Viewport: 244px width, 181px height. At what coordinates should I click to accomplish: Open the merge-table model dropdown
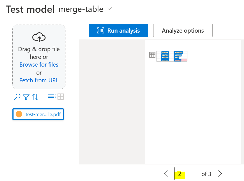click(81, 9)
